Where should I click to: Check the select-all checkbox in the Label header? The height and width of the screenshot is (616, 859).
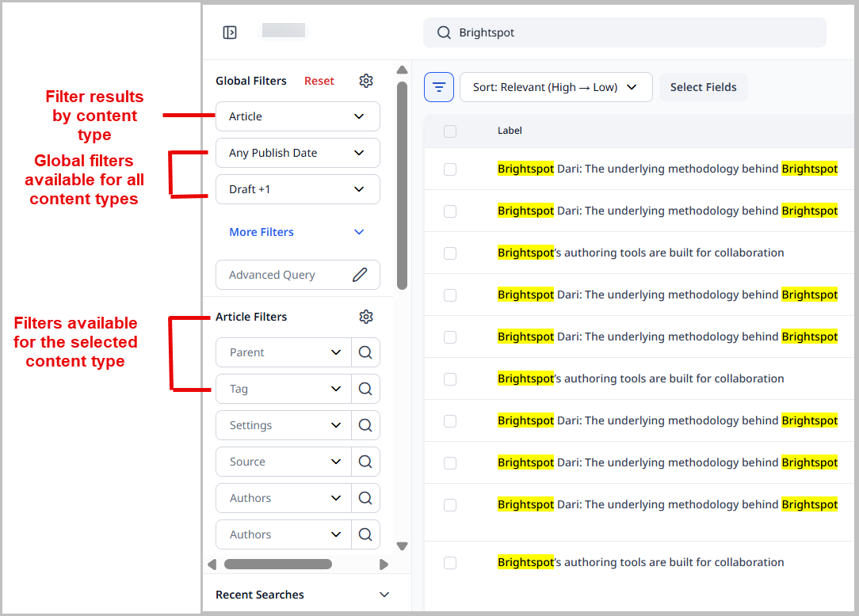[450, 131]
